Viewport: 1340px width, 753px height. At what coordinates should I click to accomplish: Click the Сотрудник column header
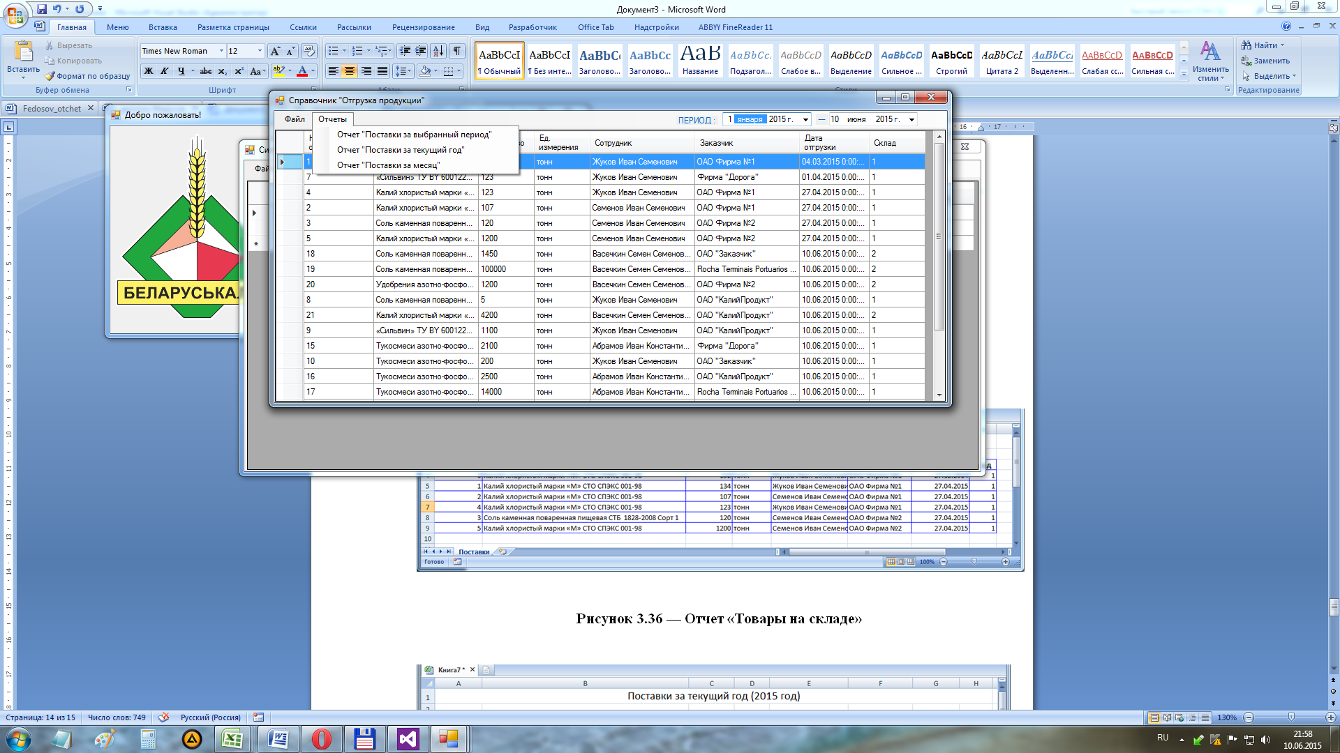click(613, 143)
